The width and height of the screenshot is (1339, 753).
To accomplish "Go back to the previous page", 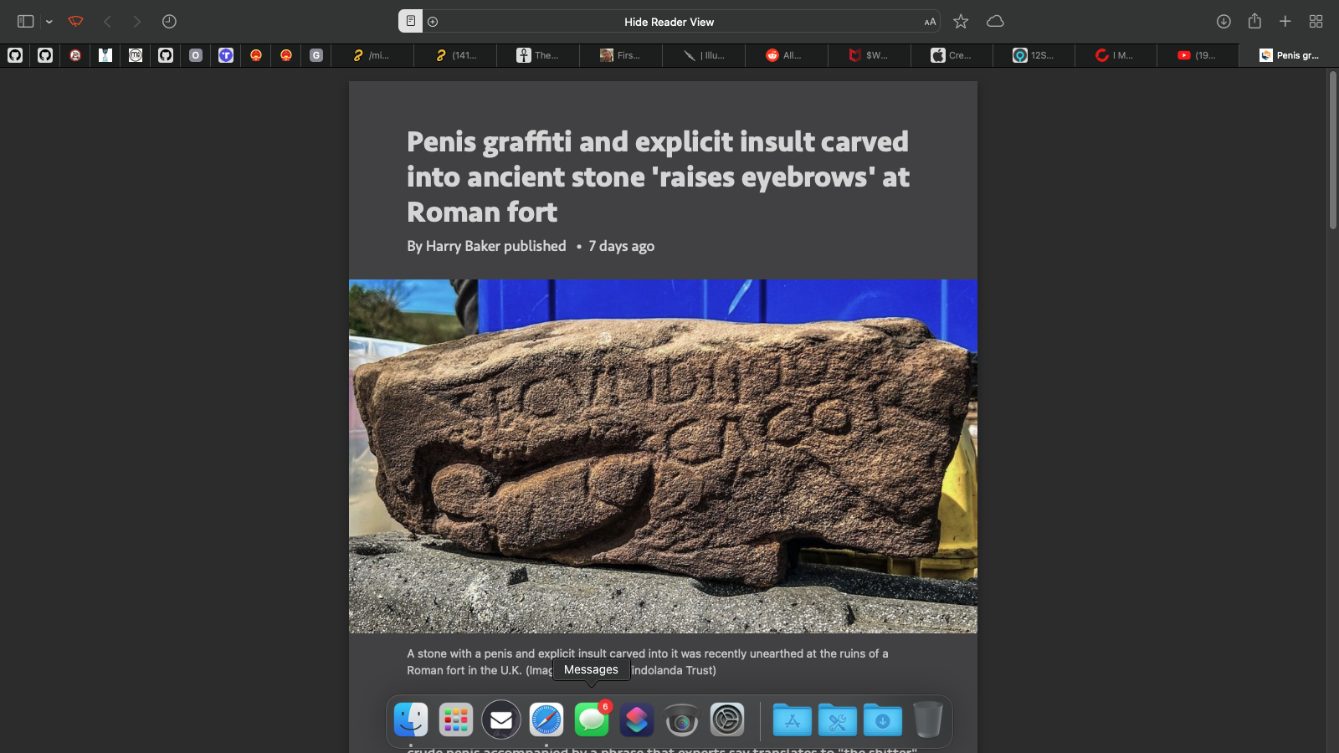I will pos(107,22).
